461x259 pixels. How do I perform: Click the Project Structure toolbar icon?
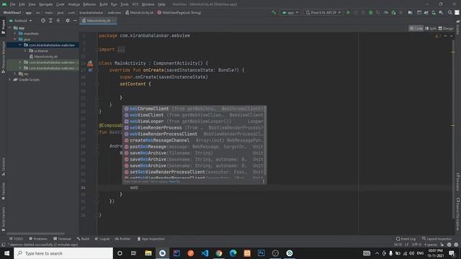click(410, 13)
